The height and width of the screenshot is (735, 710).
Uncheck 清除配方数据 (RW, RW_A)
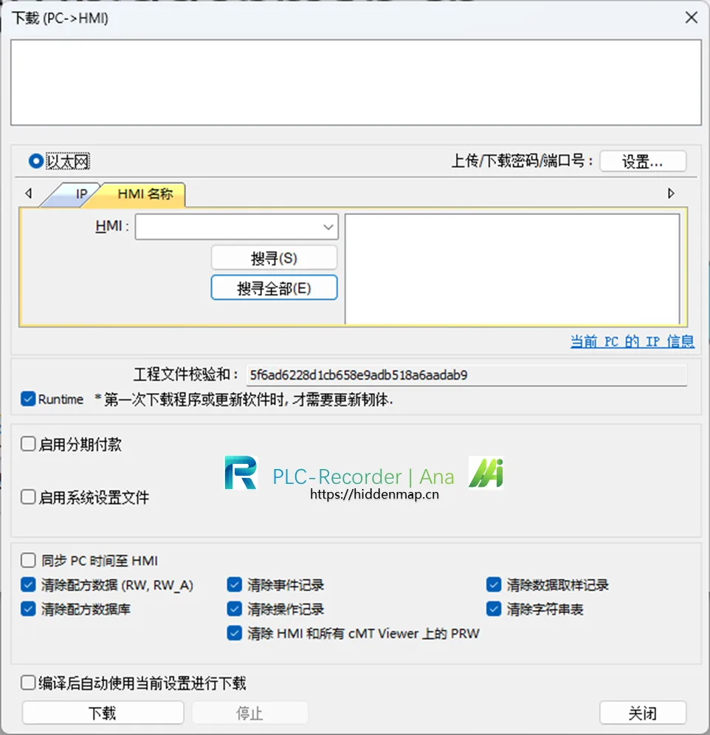pyautogui.click(x=28, y=584)
